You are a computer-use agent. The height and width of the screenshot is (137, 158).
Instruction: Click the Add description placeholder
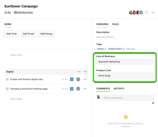(106, 37)
